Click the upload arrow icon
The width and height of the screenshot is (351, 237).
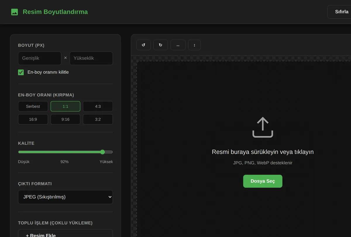[263, 127]
